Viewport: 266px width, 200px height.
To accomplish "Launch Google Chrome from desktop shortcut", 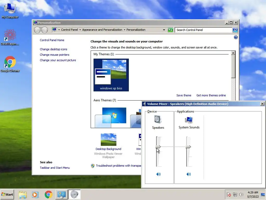I will (10, 64).
